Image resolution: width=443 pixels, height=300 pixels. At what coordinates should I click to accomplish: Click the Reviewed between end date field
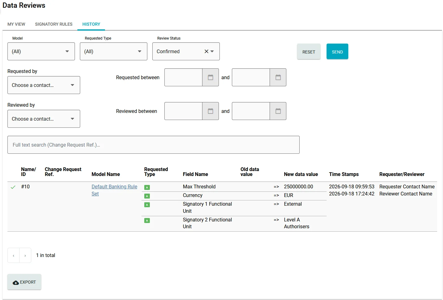[251, 111]
